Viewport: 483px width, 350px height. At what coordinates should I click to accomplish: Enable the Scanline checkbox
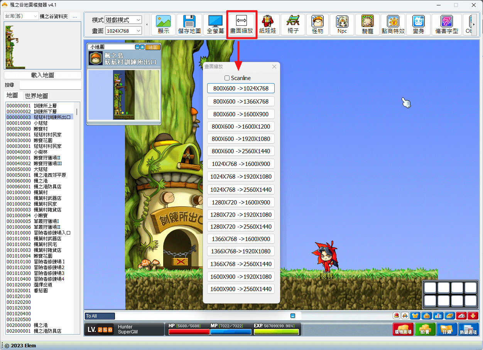[227, 78]
